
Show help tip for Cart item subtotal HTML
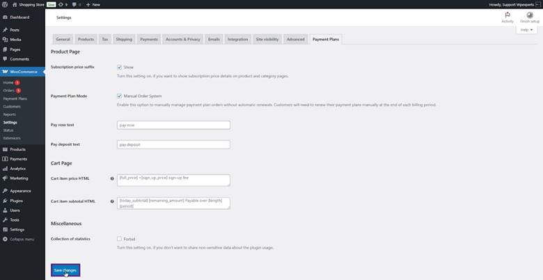(112, 201)
